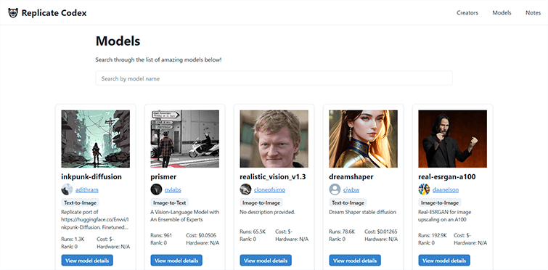Click the dreamshaper model title
The width and height of the screenshot is (548, 270).
coord(351,177)
